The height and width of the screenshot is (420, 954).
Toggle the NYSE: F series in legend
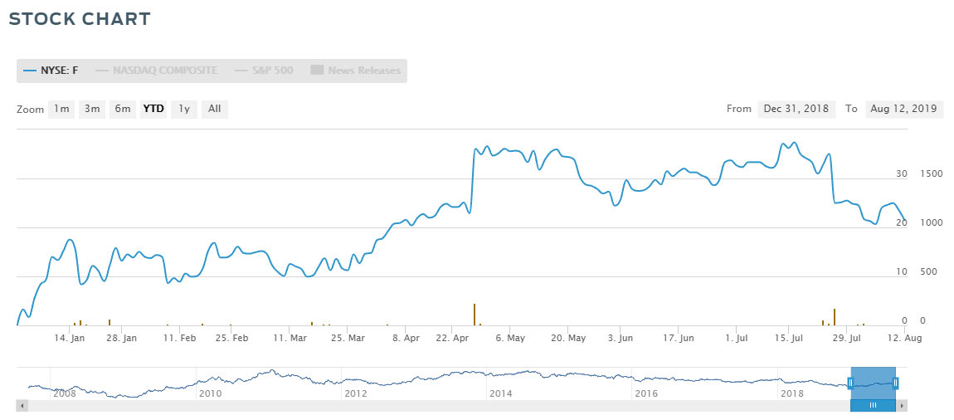(x=51, y=71)
